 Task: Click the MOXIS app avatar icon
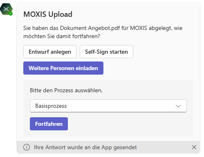[x=6, y=9]
